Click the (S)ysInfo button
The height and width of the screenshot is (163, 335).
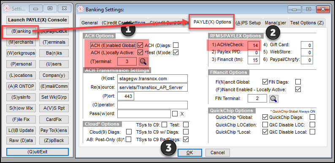tap(21, 97)
